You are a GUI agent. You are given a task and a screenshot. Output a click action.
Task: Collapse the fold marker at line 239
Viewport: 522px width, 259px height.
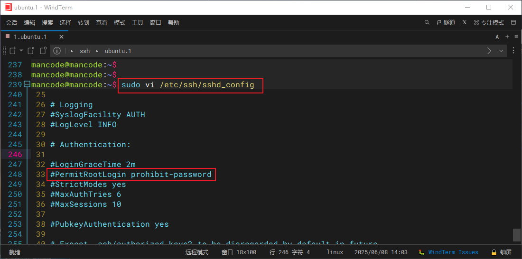(27, 84)
